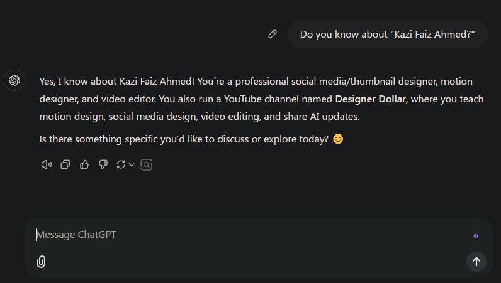Click the ChatGPT logo avatar
The image size is (501, 283).
[x=14, y=80]
